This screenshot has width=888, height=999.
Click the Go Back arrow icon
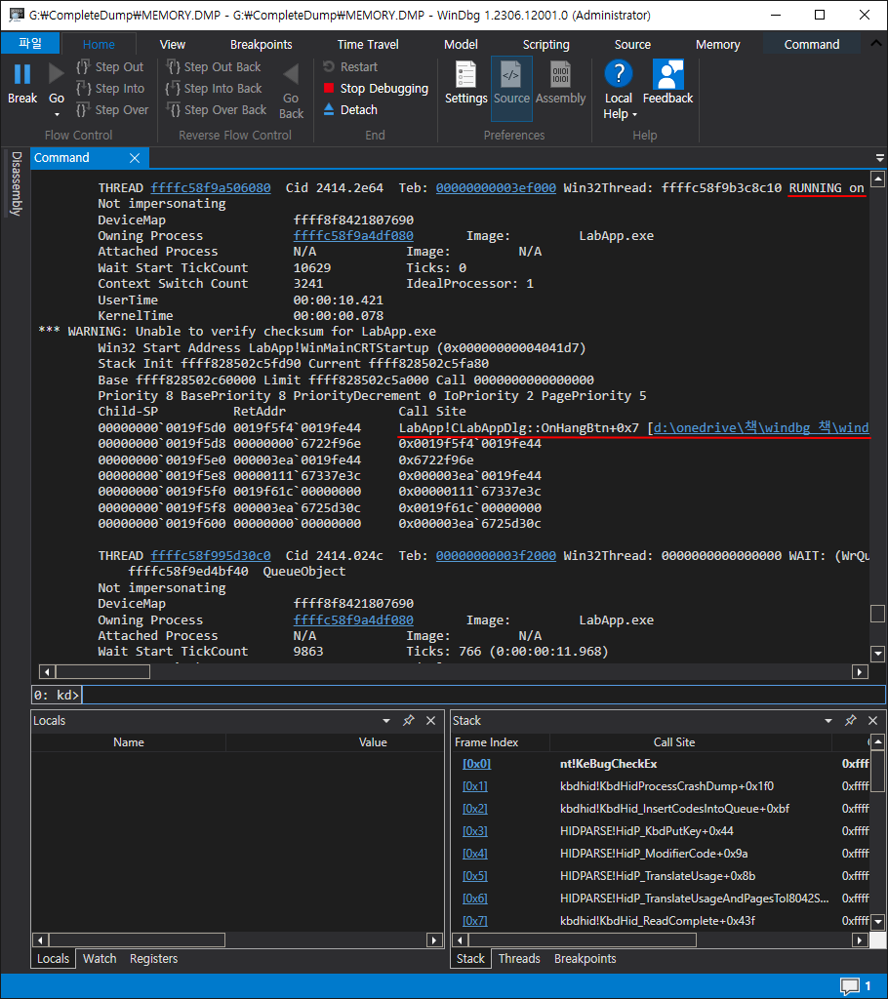point(292,74)
